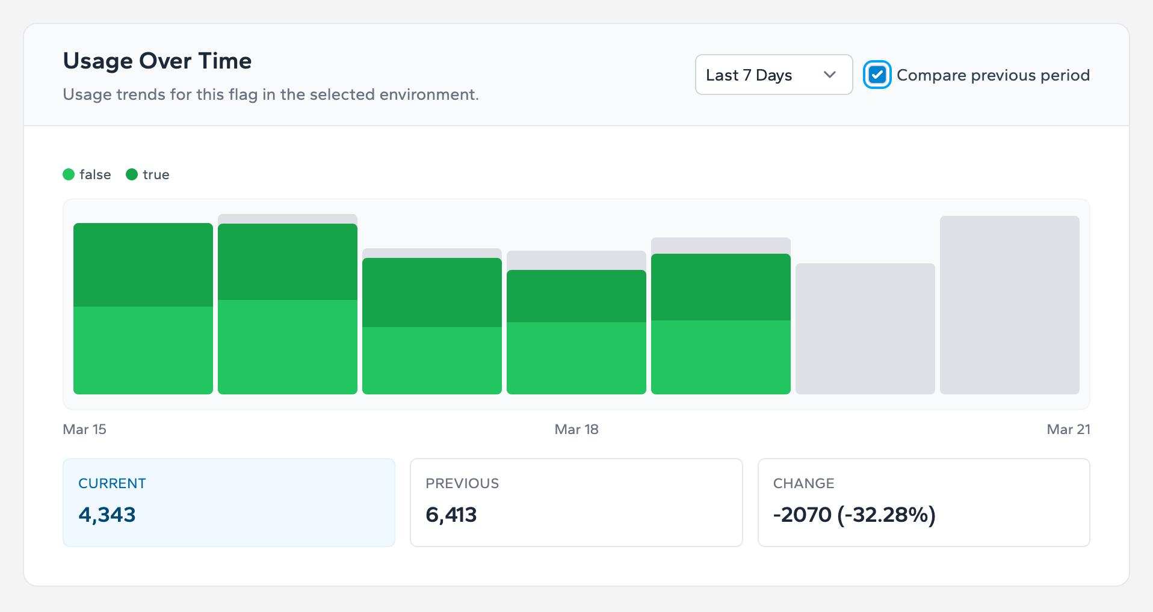Click the current usage value 4,343

(x=107, y=515)
